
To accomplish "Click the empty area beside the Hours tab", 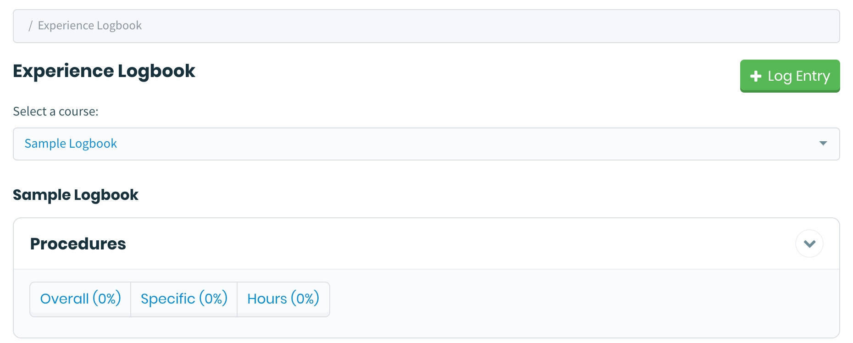I will 550,299.
